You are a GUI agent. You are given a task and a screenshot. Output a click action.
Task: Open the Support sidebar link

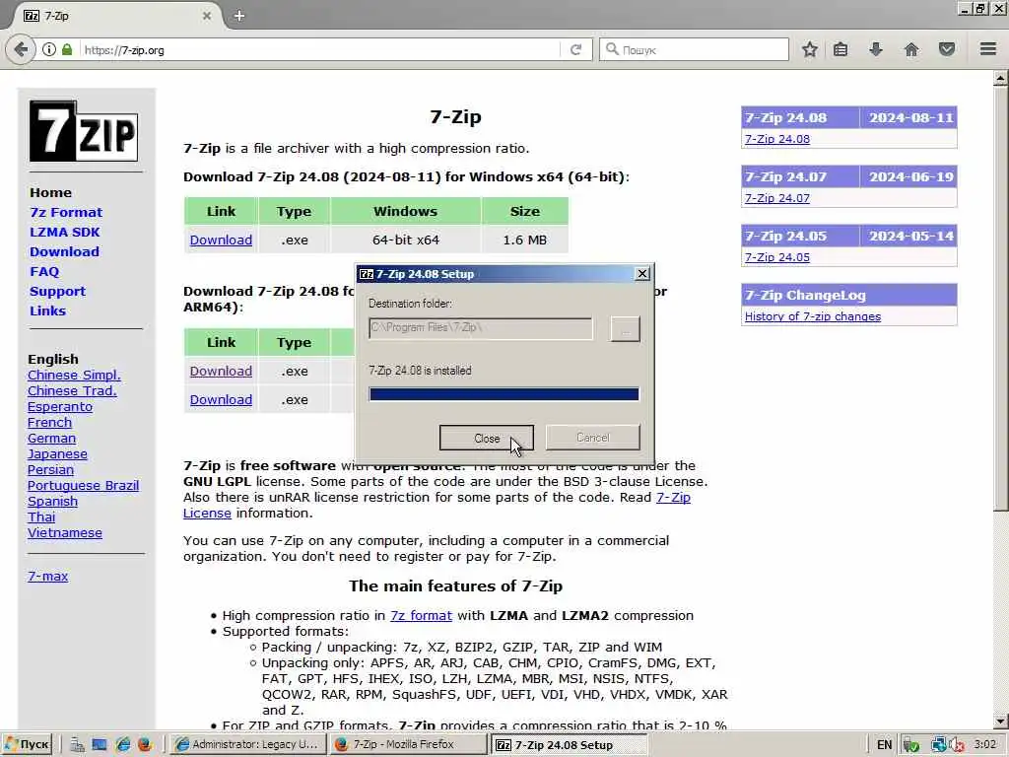coord(57,292)
